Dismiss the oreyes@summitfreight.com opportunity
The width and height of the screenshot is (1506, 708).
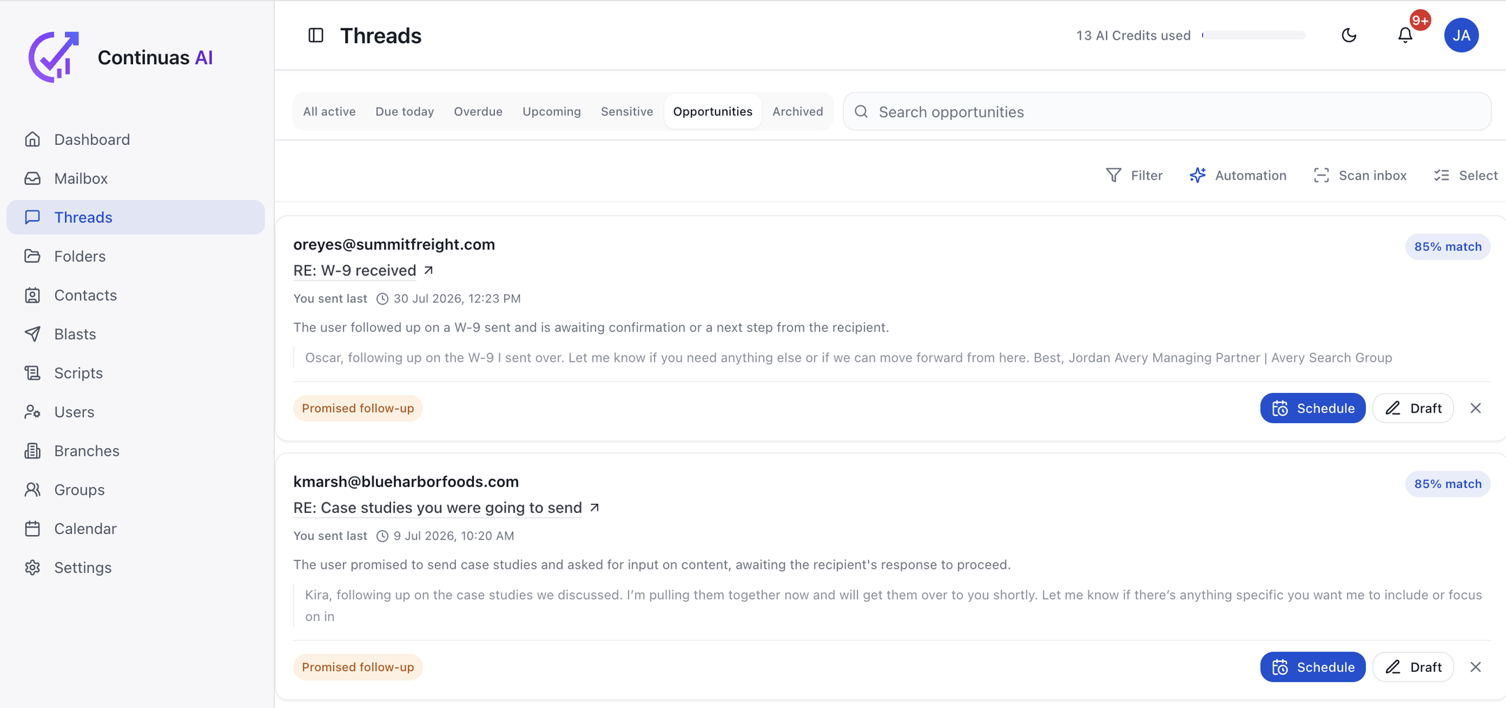(1476, 408)
